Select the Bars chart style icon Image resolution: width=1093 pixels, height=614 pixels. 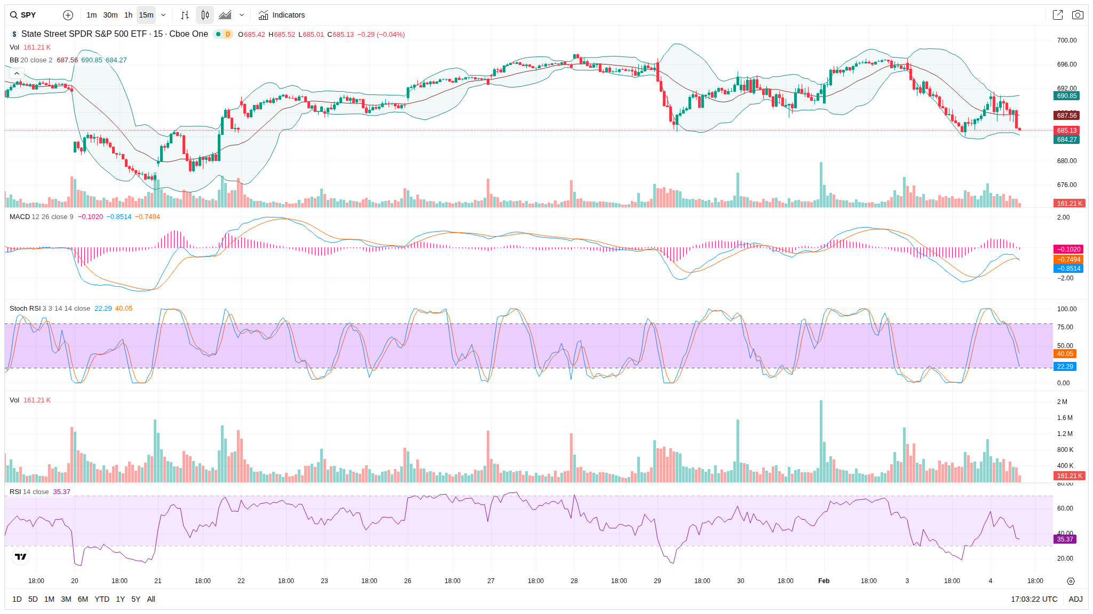(185, 15)
